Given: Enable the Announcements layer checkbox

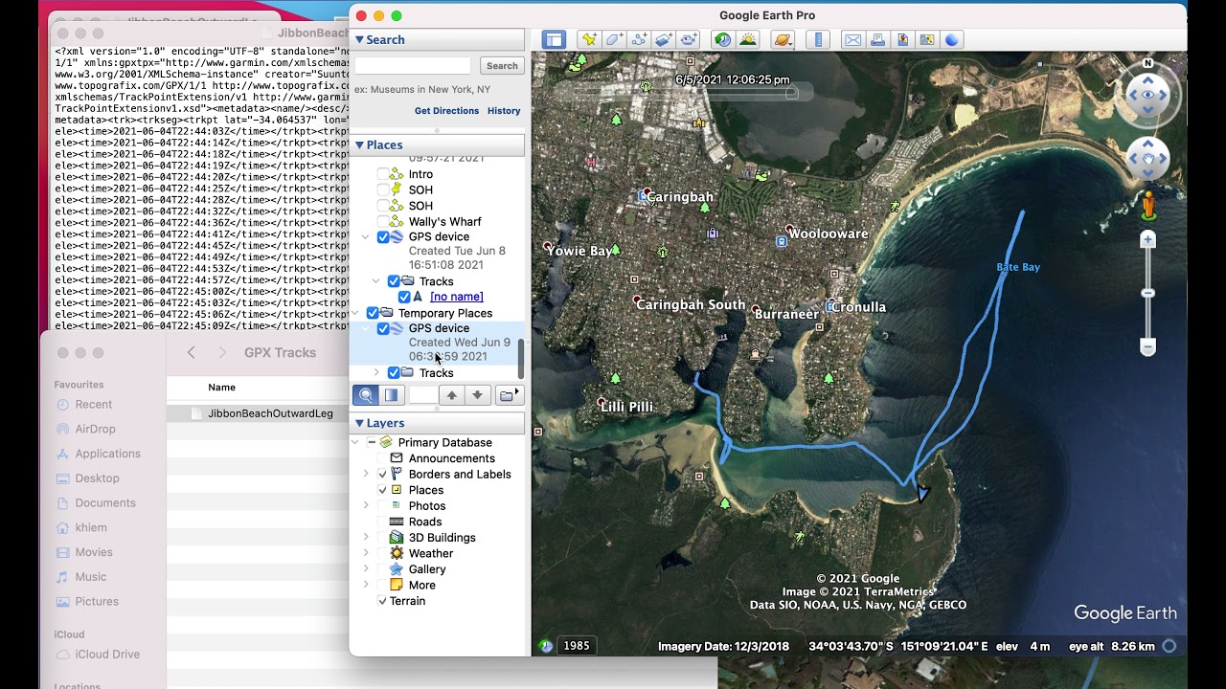Looking at the screenshot, I should (x=383, y=458).
